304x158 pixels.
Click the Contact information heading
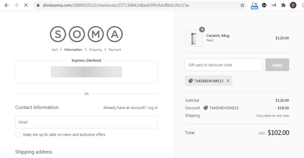[x=37, y=107]
